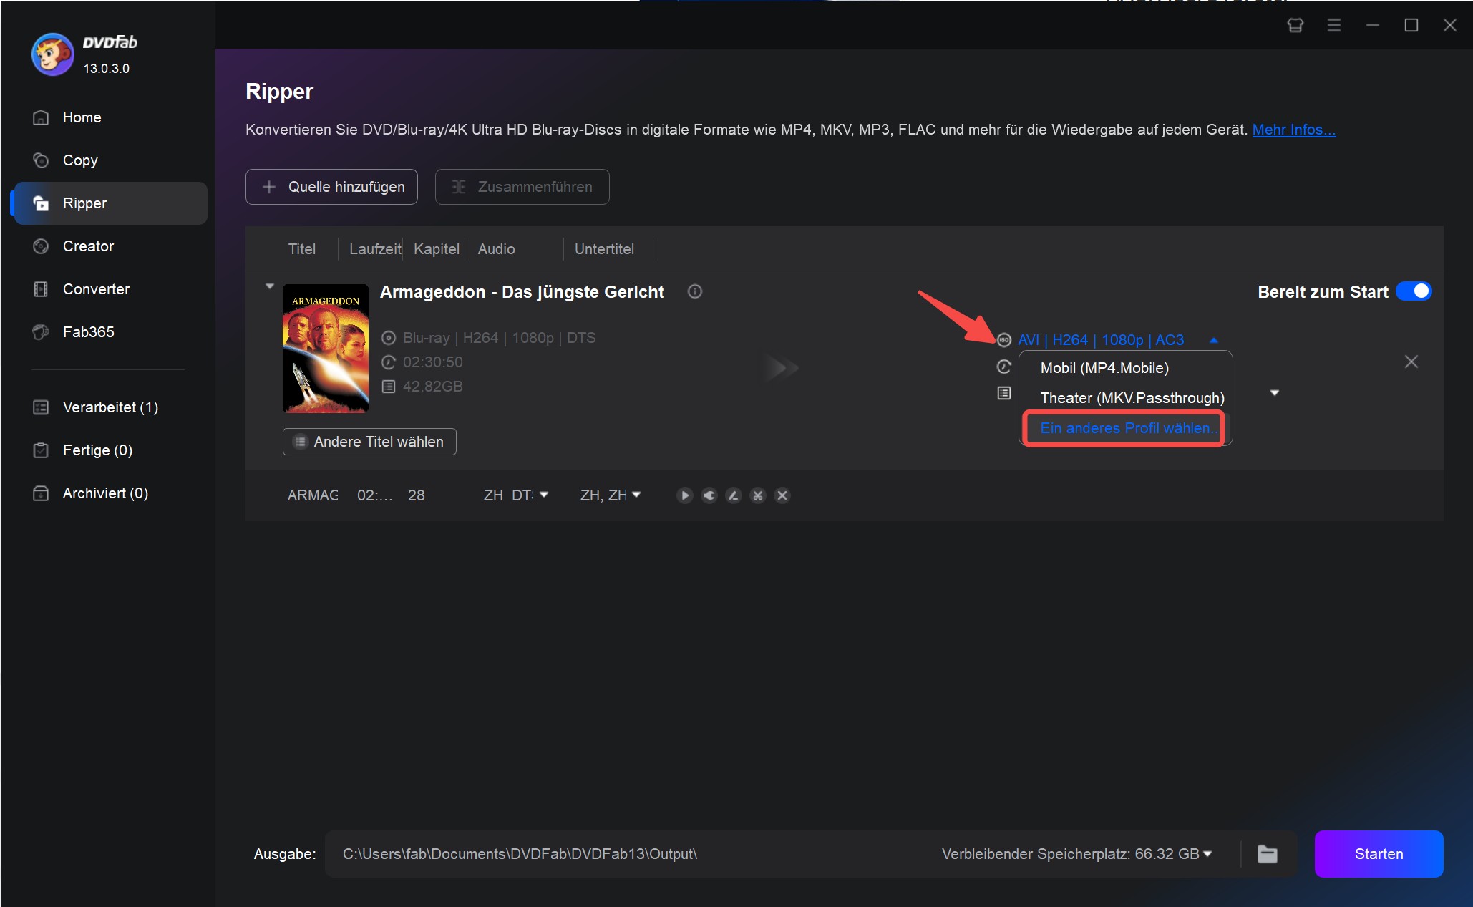Click the output size list icon
The image size is (1473, 907).
point(1003,393)
